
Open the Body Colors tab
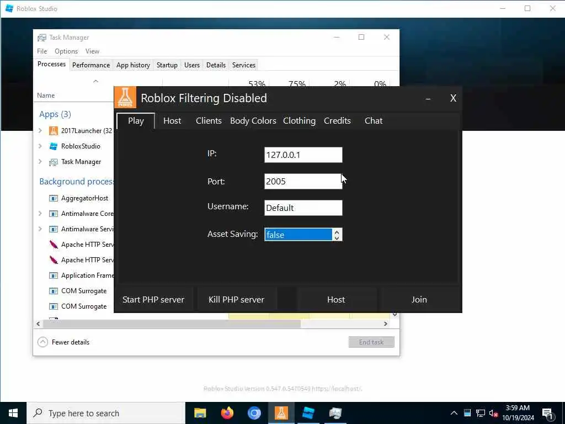click(x=253, y=121)
